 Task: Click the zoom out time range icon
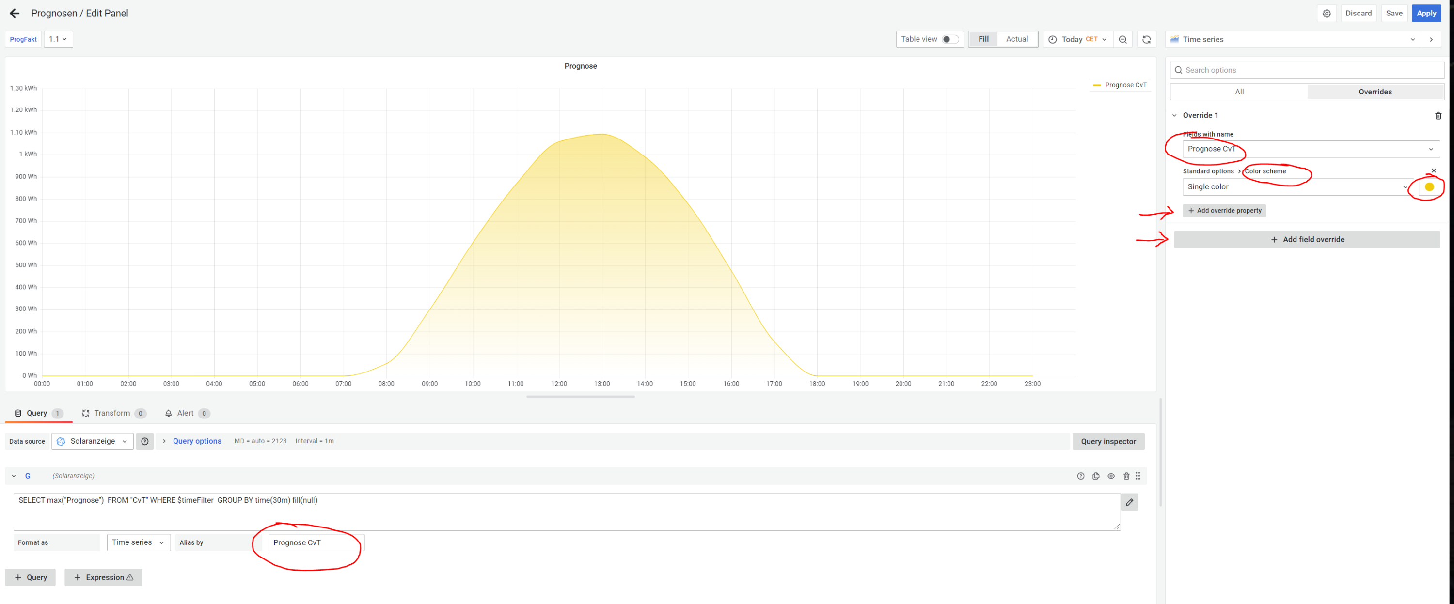click(x=1122, y=40)
